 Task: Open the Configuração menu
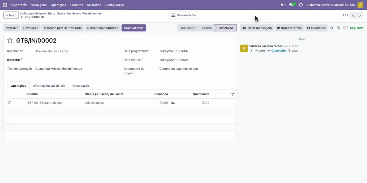[115, 5]
